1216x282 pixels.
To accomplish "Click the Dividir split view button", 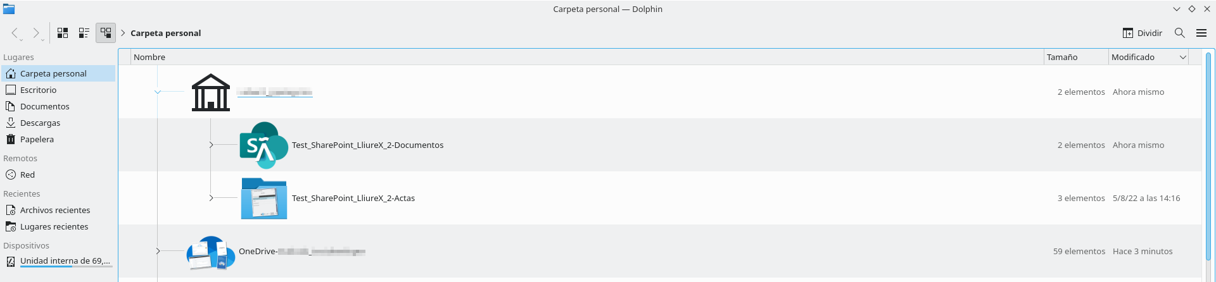I will tap(1143, 33).
